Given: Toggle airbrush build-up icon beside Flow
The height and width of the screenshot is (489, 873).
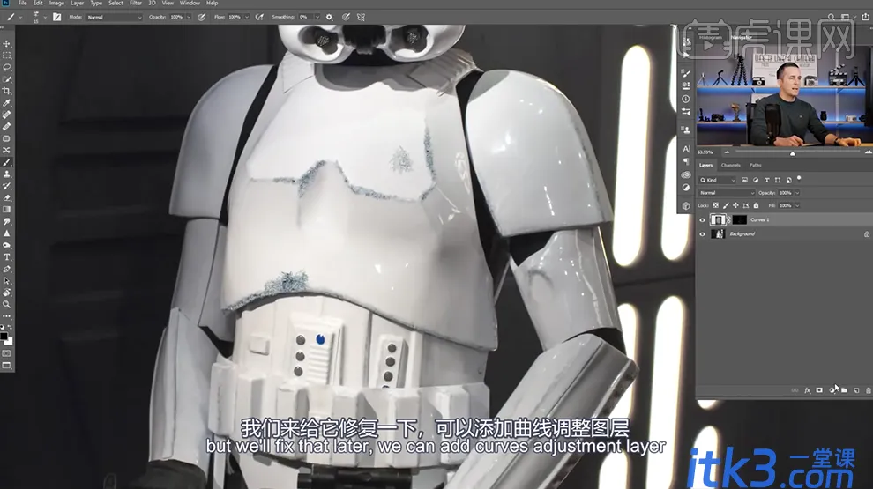Looking at the screenshot, I should (x=259, y=18).
